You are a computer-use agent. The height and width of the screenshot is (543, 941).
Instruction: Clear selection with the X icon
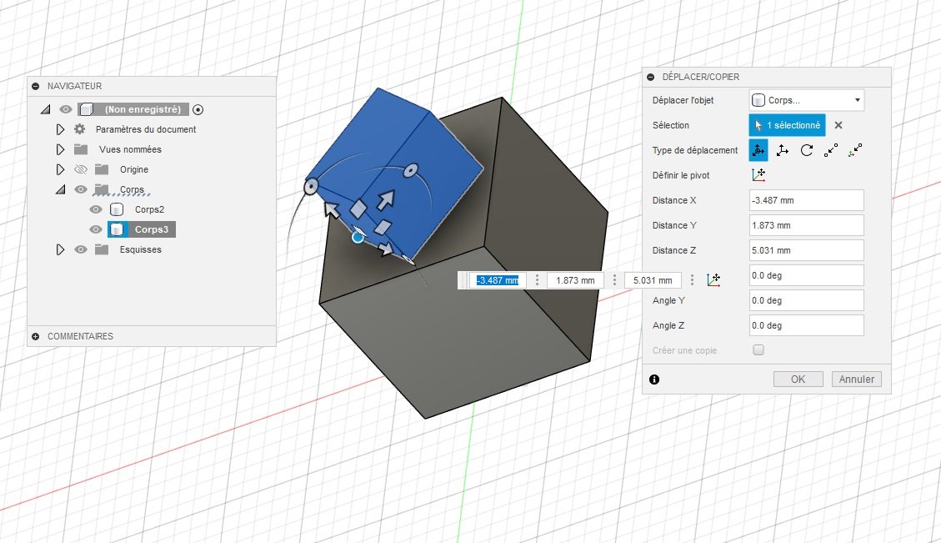[838, 125]
